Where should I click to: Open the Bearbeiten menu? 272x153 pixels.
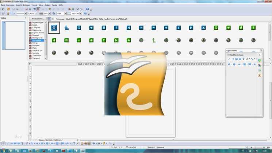pos(10,5)
